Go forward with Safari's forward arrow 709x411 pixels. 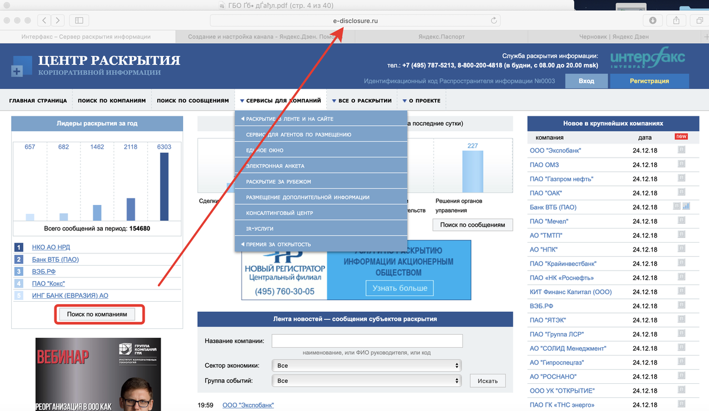click(58, 20)
